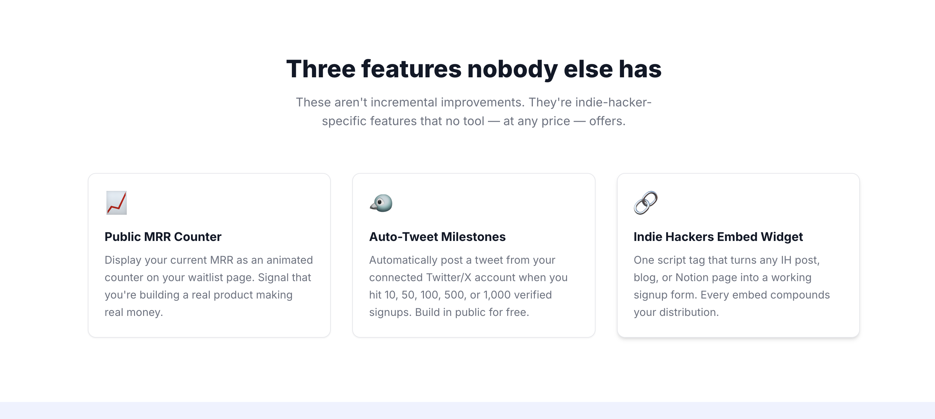This screenshot has width=935, height=419.
Task: Click 'Automatically post a tweet' description line
Action: tap(462, 260)
